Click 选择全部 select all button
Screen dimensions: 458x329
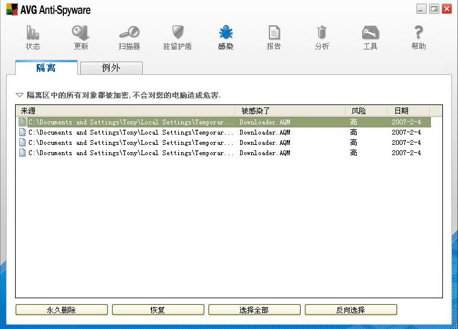254,310
